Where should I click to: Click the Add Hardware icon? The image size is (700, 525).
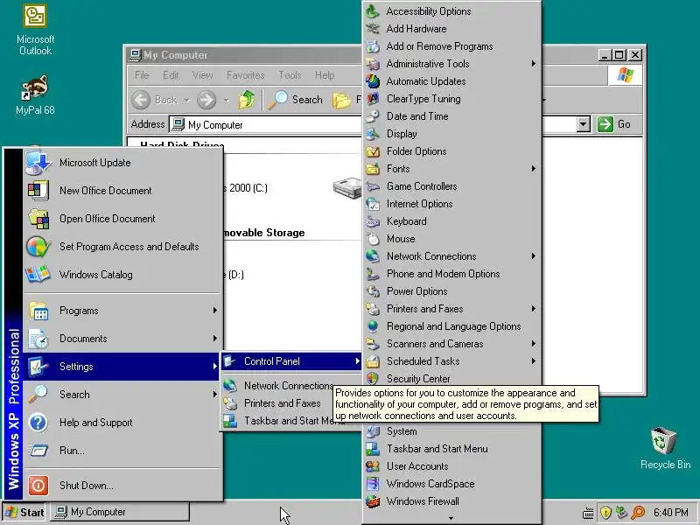pos(373,29)
